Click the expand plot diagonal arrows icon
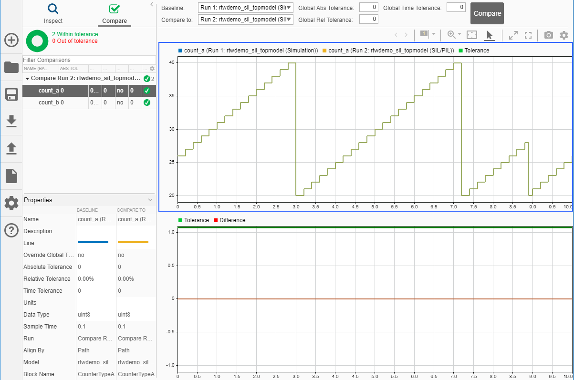The height and width of the screenshot is (380, 574). pos(513,35)
